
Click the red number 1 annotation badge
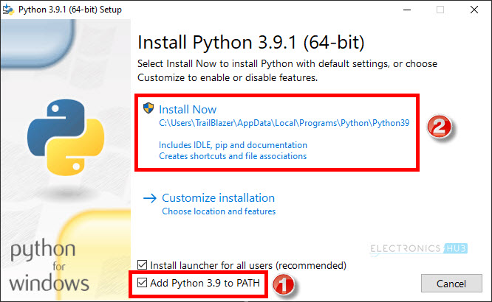(x=284, y=285)
